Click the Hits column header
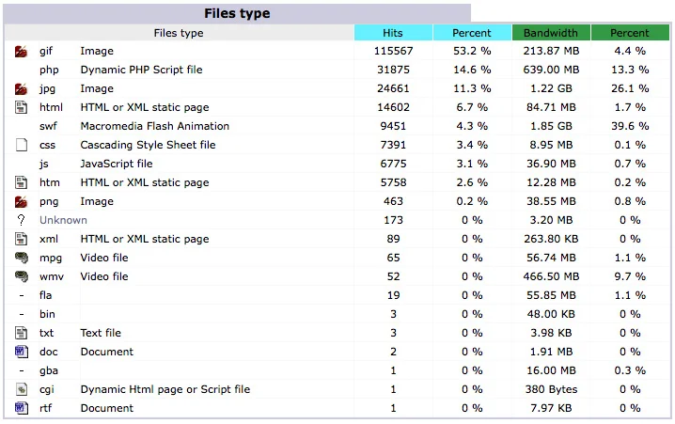This screenshot has height=424, width=675. point(393,33)
